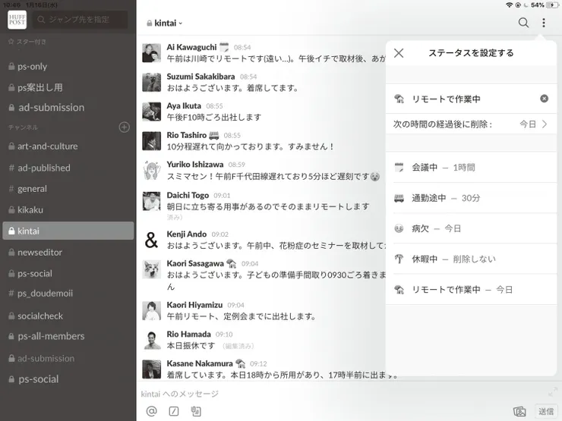Click the house status emoji beside Kaori Sasagawa
Image resolution: width=562 pixels, height=421 pixels.
pyautogui.click(x=232, y=263)
